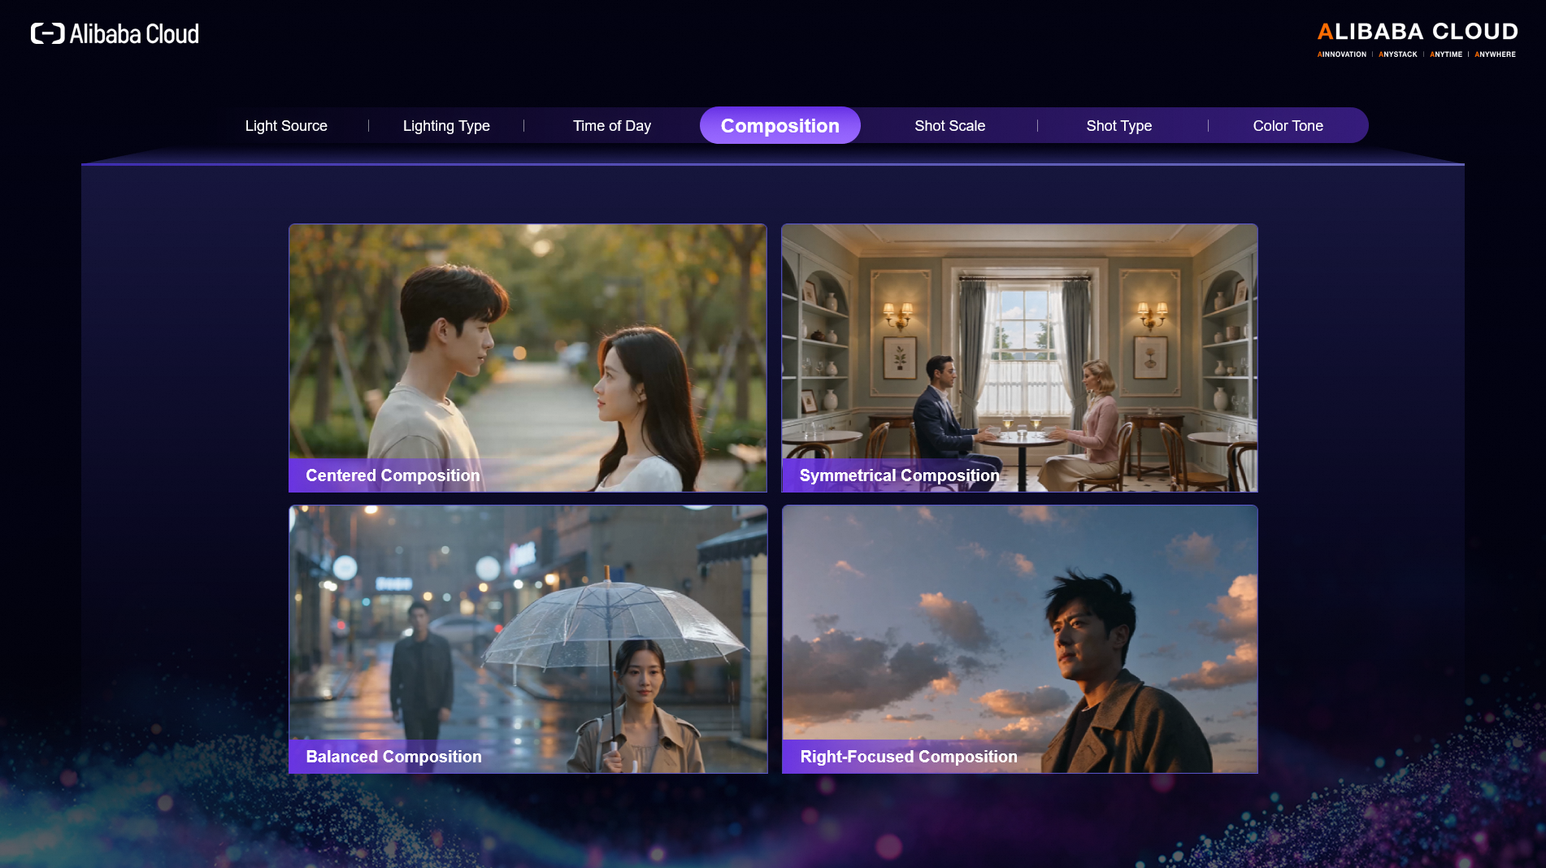Click the 'AINNOVATION' tagline text
The width and height of the screenshot is (1546, 868).
[x=1342, y=54]
